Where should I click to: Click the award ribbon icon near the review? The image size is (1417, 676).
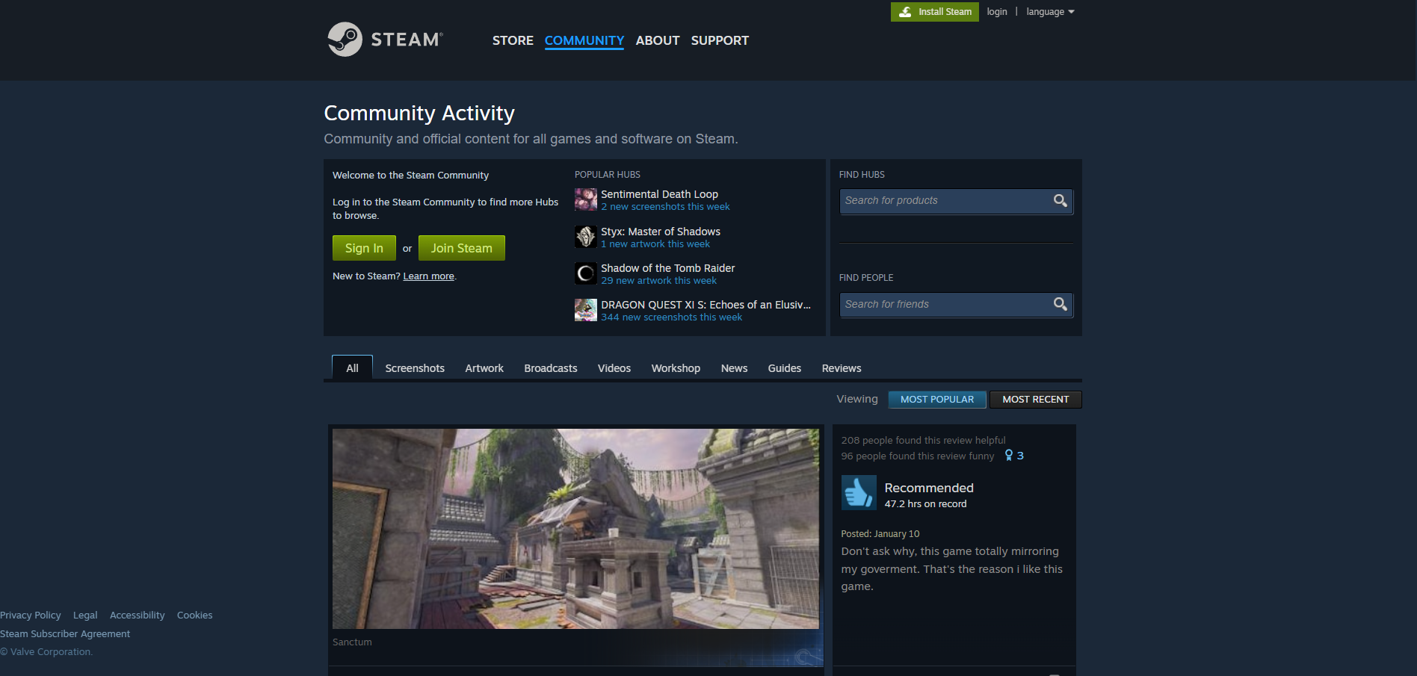point(1008,455)
